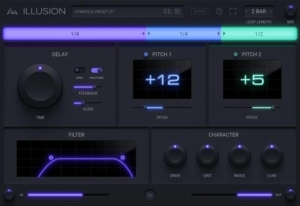300x206 pixels.
Task: Click the CHARACTER section title
Action: [x=223, y=135]
